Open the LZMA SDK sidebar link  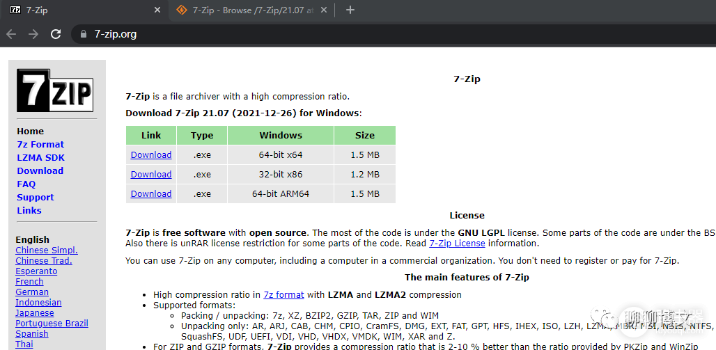[x=40, y=158]
